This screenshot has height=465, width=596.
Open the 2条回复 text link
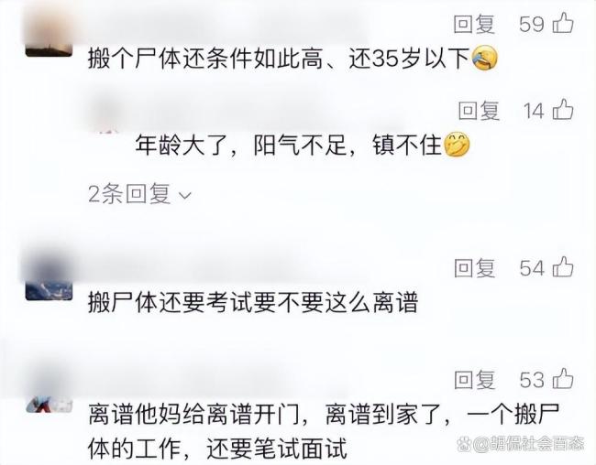(129, 193)
